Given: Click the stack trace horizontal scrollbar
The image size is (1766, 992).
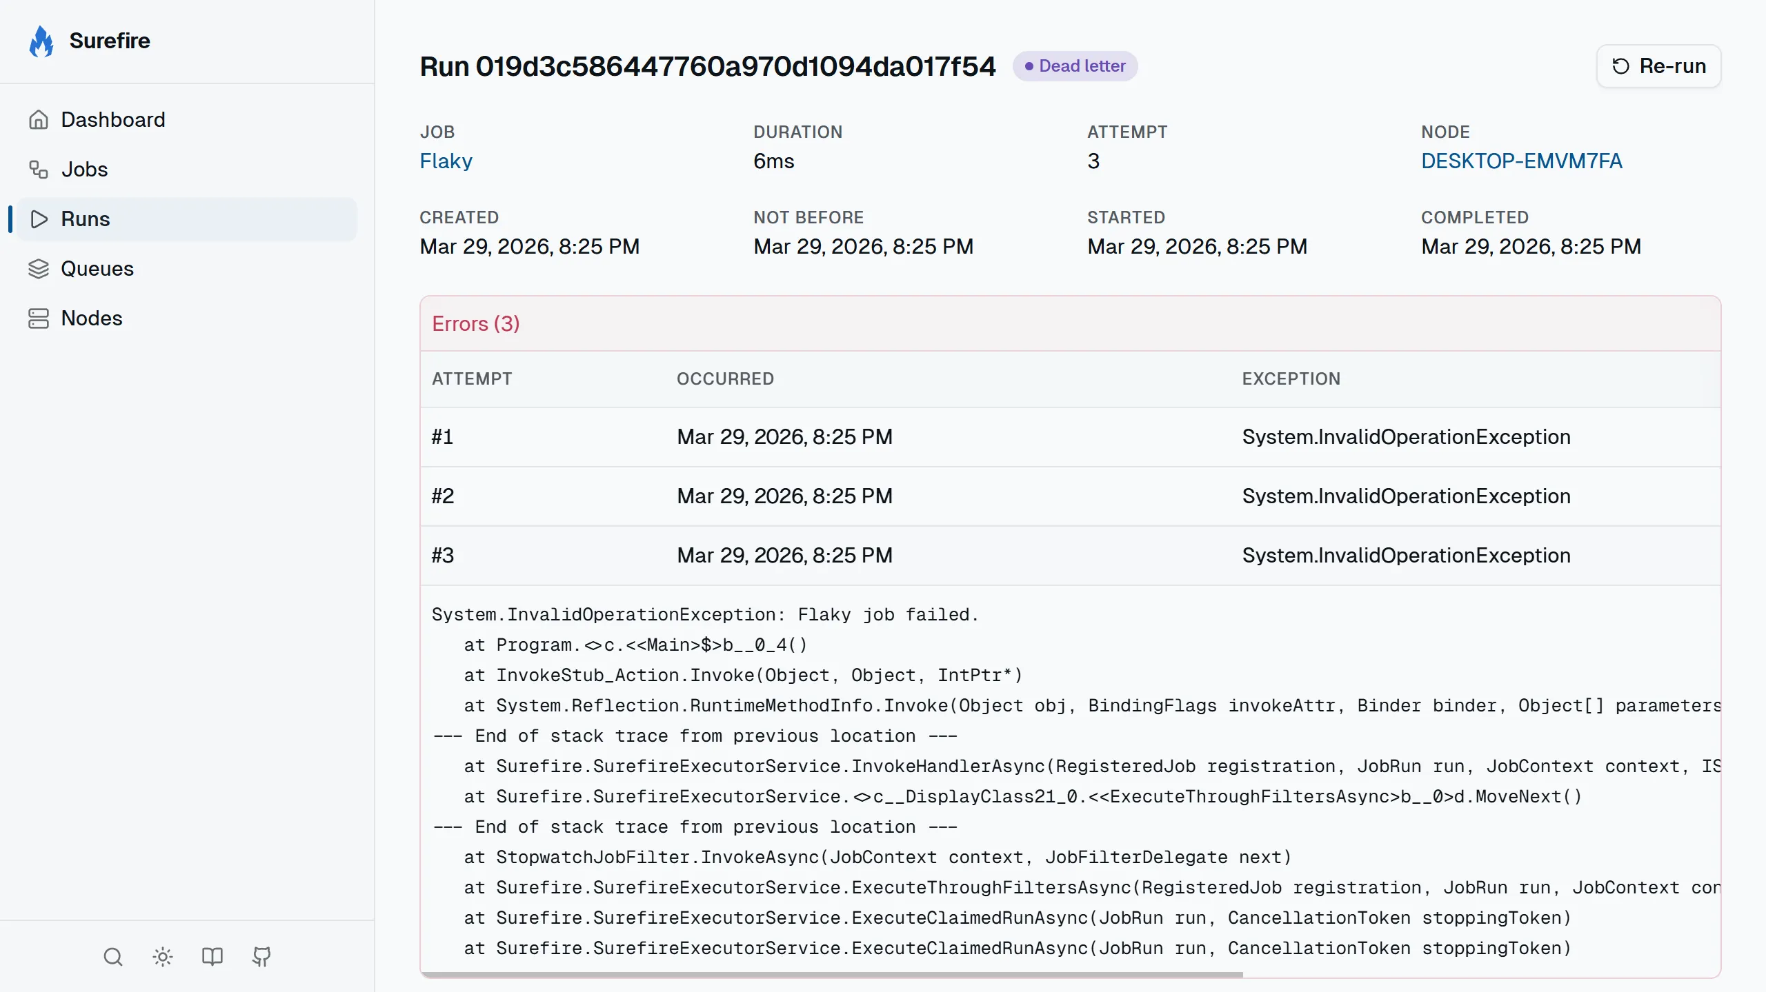Looking at the screenshot, I should (831, 974).
